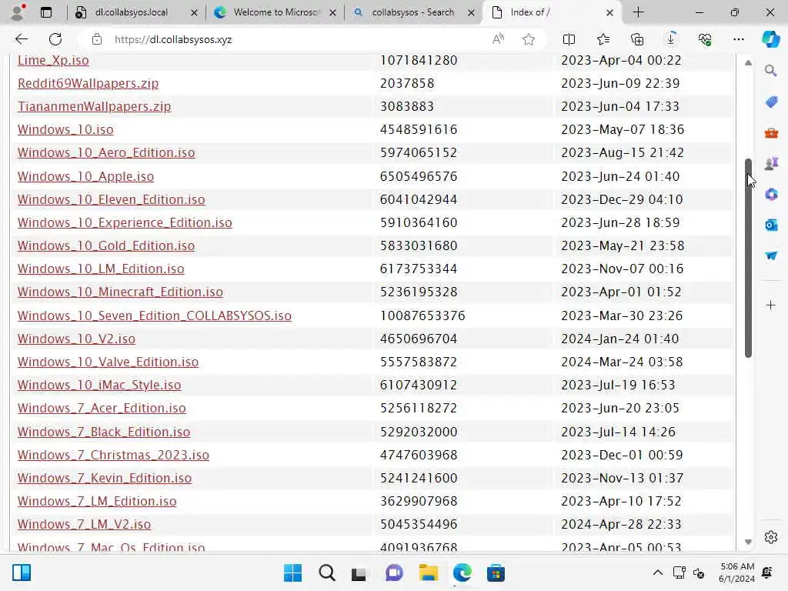Open Collections panel

coord(636,39)
